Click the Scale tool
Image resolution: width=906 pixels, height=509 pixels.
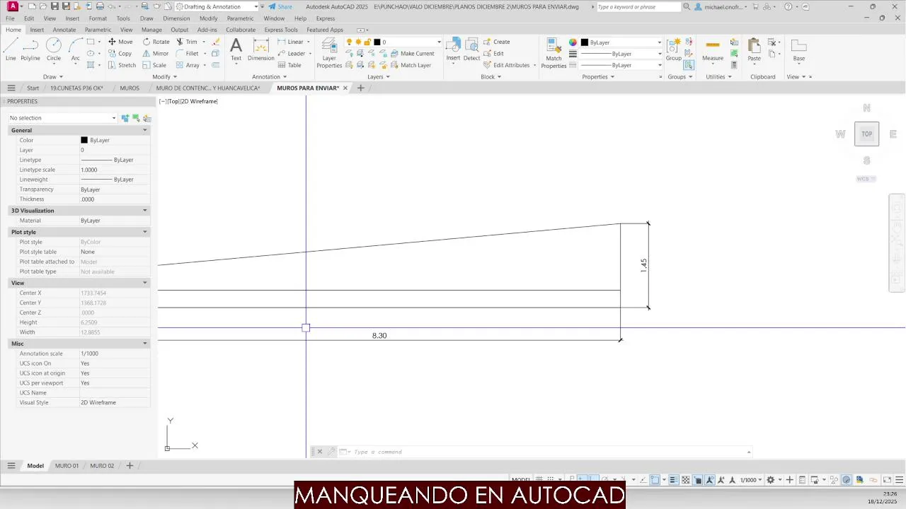(x=154, y=65)
